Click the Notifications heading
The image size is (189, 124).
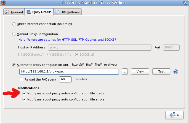click(29, 88)
